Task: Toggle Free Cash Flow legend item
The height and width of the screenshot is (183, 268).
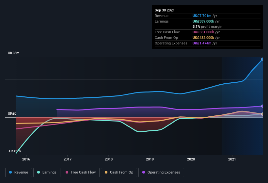Action: click(81, 173)
